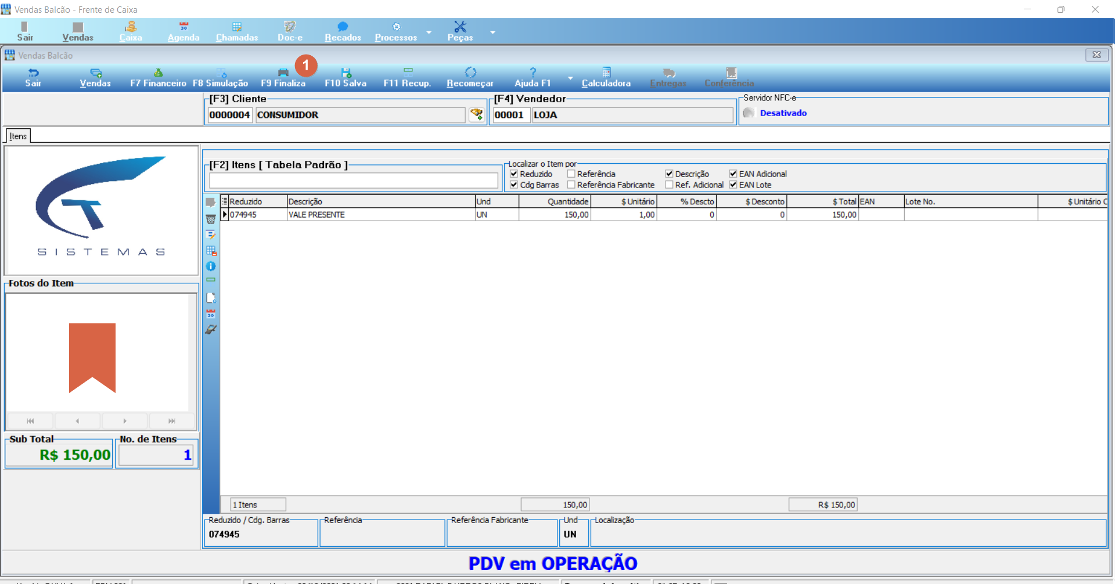
Task: Click the barcode scanner icon in side toolbar
Action: (x=211, y=329)
